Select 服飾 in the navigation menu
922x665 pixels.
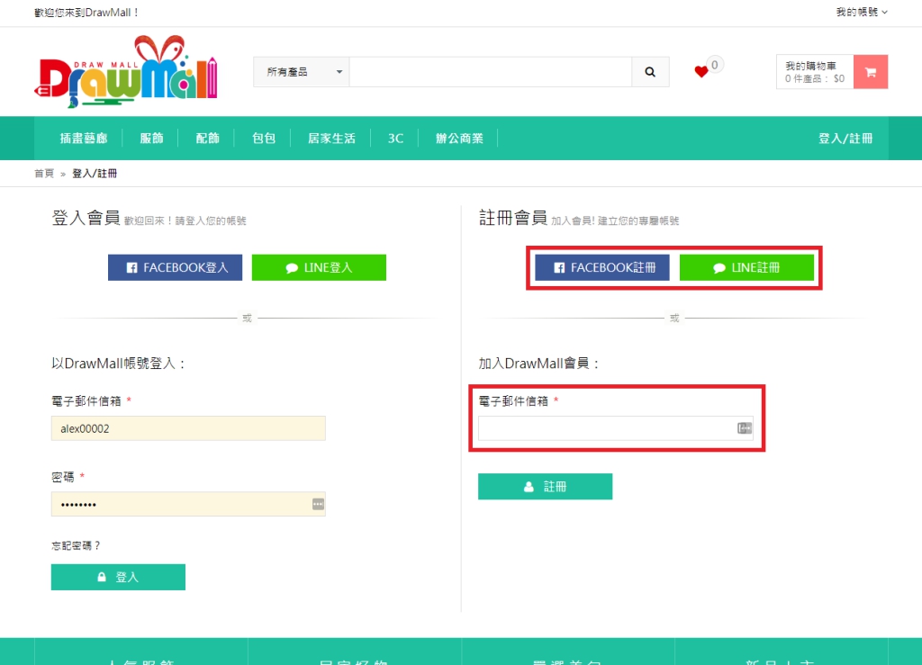click(x=151, y=138)
